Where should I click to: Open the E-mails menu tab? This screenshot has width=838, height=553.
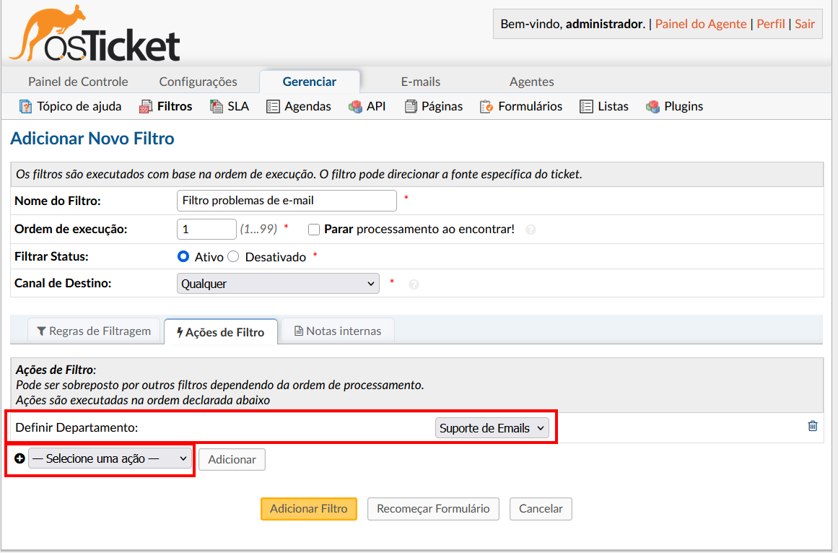[x=420, y=81]
